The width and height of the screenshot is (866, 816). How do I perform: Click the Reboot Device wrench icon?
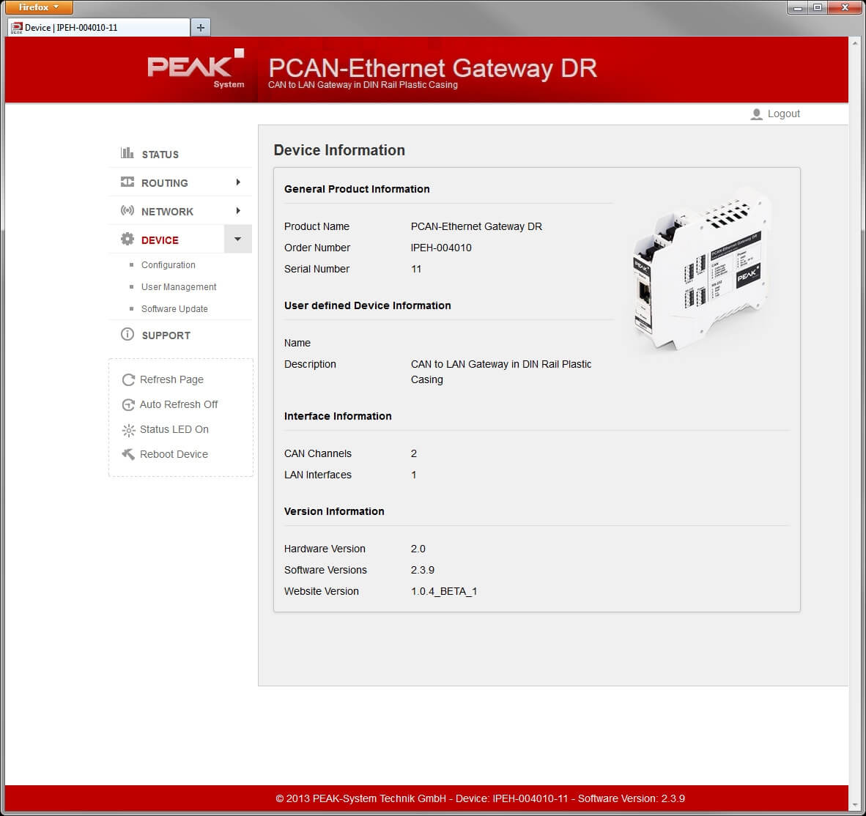128,454
